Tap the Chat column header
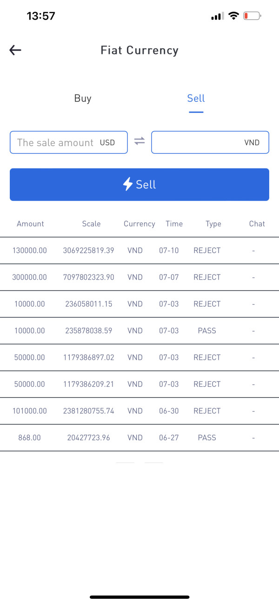This screenshot has width=279, height=604. (257, 224)
